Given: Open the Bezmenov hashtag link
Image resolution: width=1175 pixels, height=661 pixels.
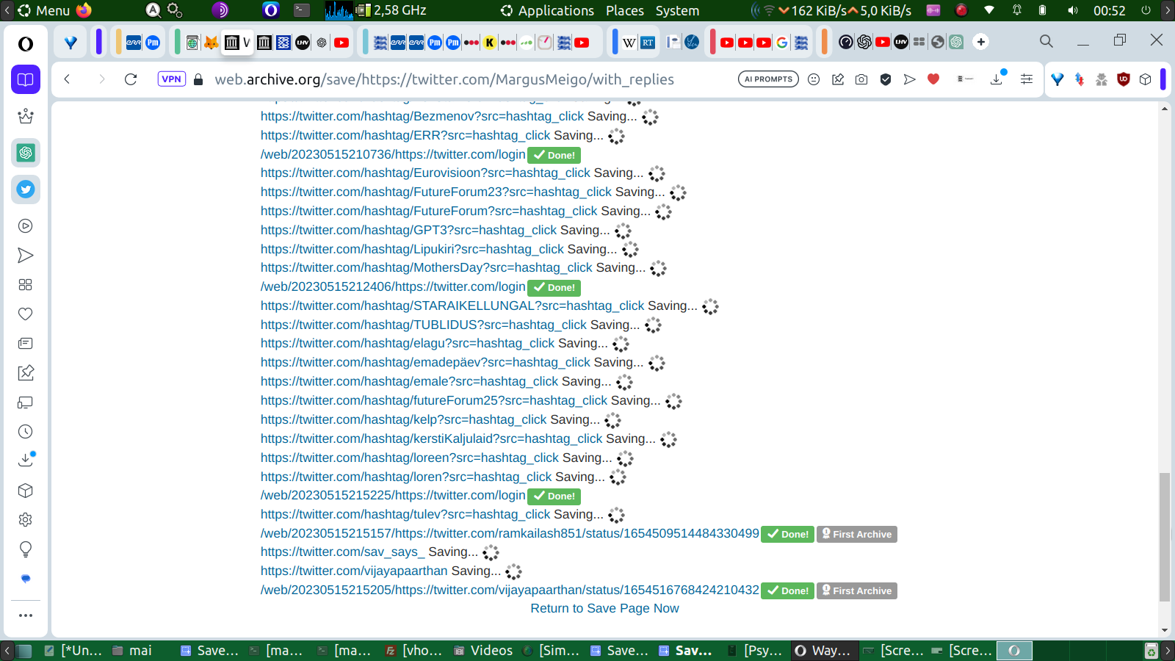Looking at the screenshot, I should 422,116.
